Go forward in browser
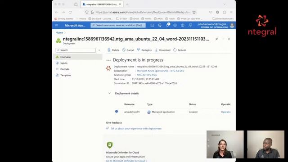The width and height of the screenshot is (288, 162). pos(63,12)
